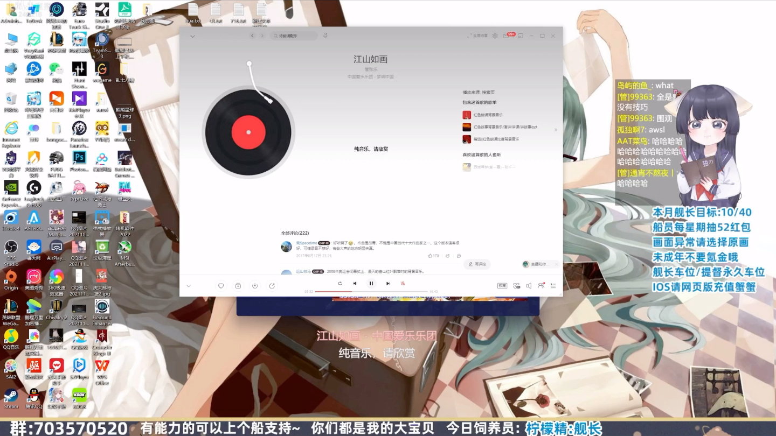Close the 主播和你 floating chip

556,264
